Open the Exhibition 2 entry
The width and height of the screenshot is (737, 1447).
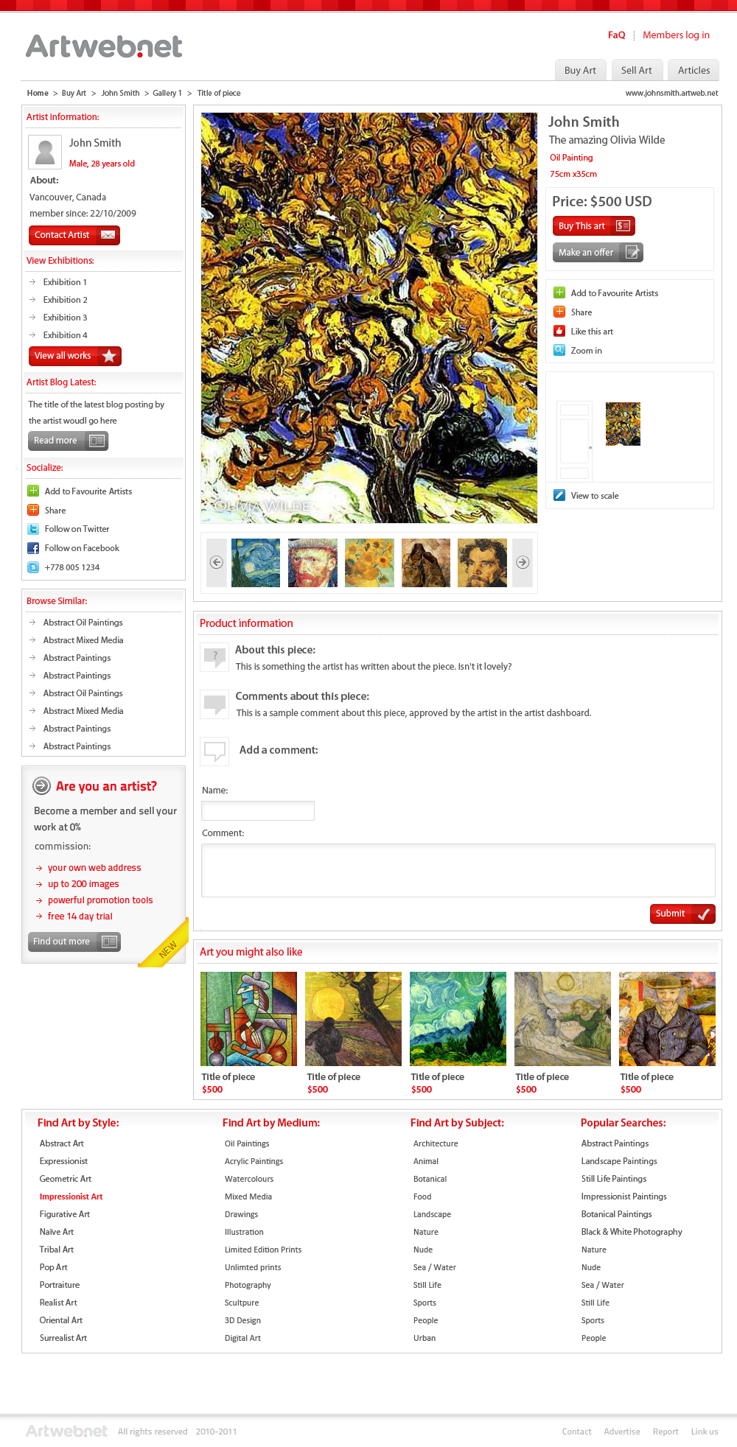click(65, 300)
